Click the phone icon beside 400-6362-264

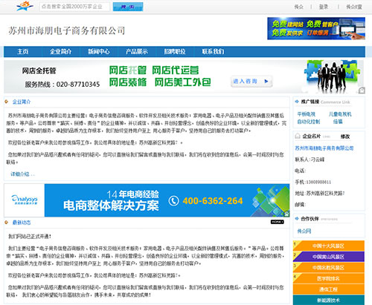[173, 200]
